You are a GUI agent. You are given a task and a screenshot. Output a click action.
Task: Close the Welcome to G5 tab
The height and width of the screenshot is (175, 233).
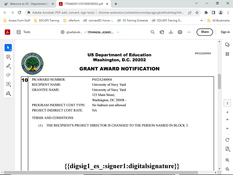pos(53,4)
